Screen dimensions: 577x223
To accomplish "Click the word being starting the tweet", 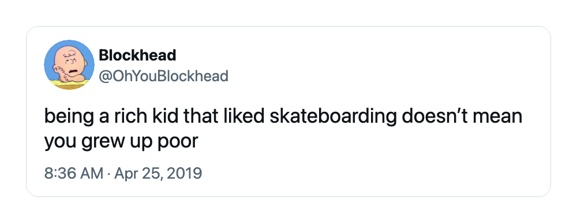I will [x=65, y=117].
